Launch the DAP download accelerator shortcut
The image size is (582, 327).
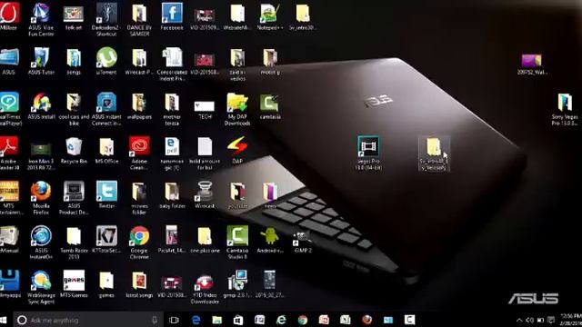(x=237, y=150)
